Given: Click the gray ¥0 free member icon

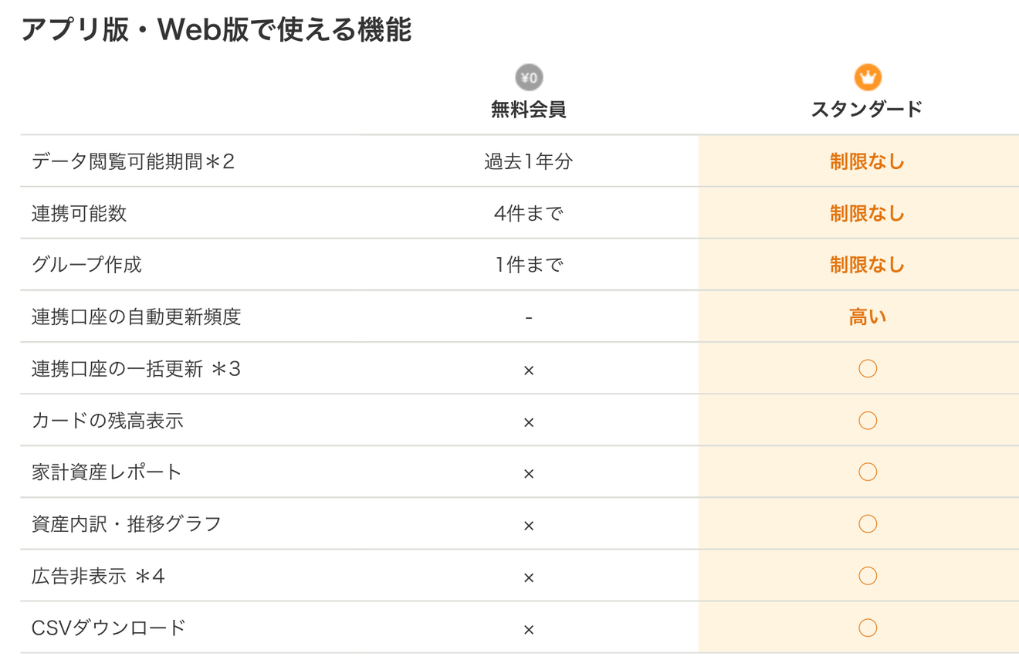Looking at the screenshot, I should pos(529,78).
